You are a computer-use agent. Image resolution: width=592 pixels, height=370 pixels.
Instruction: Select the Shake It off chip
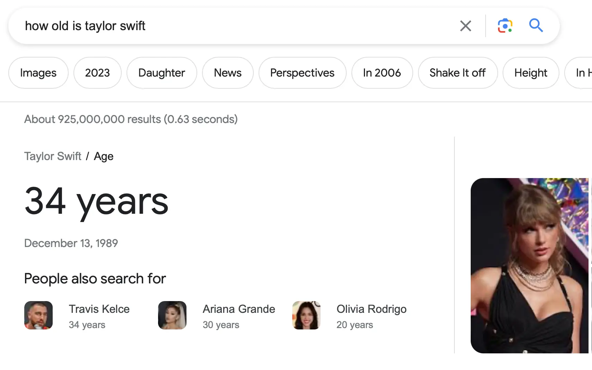pos(458,73)
